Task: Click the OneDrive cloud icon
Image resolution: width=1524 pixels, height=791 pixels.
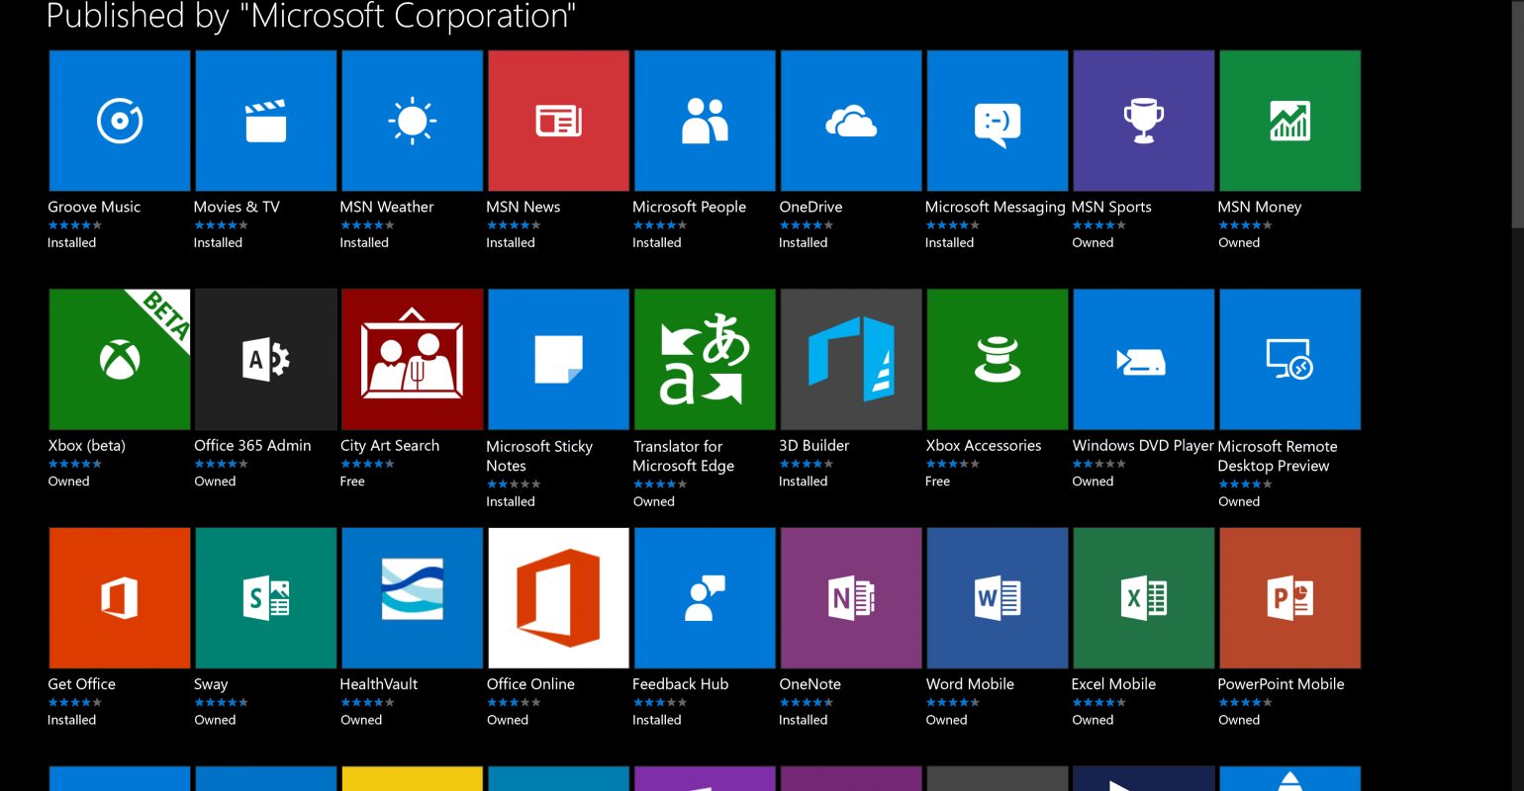Action: 851,121
